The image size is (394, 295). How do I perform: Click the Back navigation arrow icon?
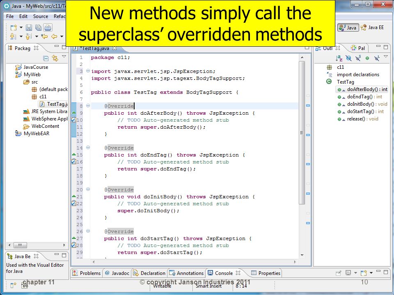54,36
